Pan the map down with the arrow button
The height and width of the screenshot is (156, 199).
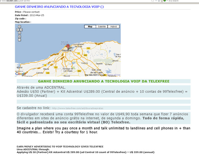[19, 33]
